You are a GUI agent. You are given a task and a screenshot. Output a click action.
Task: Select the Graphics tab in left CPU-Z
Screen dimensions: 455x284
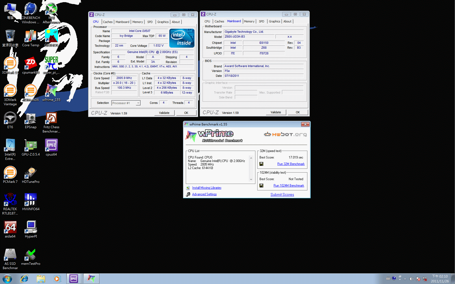coord(163,22)
